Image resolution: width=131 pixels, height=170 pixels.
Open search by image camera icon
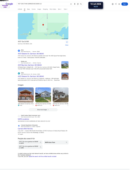[78, 4]
